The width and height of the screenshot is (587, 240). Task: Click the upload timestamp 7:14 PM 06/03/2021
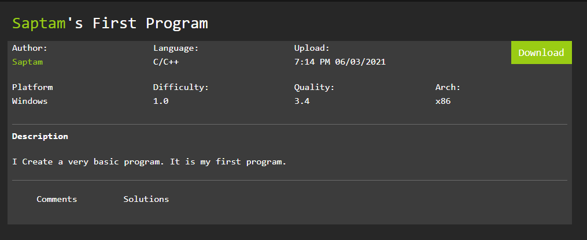339,62
